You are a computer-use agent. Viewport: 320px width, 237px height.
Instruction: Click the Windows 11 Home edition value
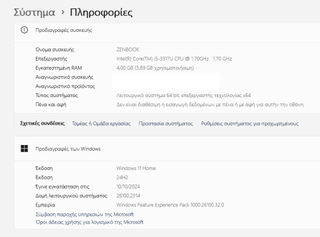pos(136,168)
